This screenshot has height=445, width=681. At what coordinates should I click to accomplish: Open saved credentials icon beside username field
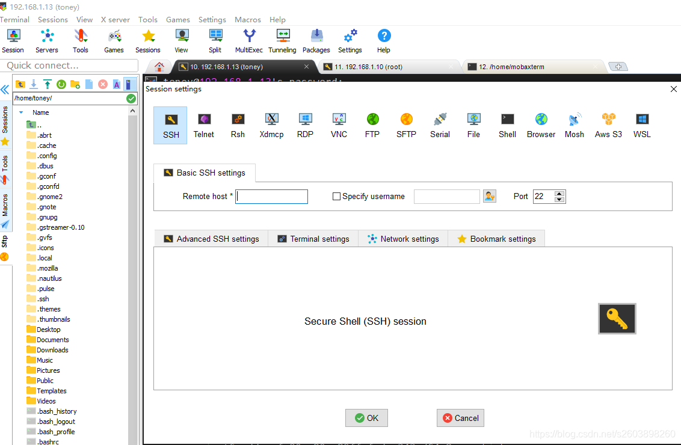point(490,196)
